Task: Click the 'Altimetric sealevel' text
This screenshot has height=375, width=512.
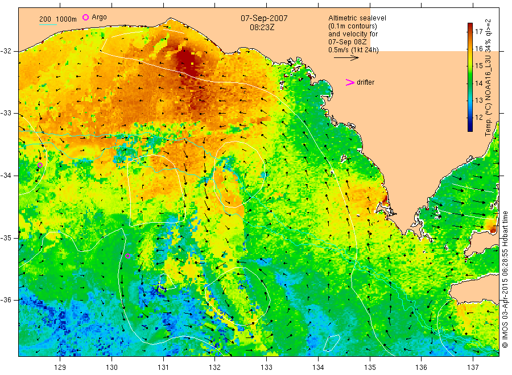Action: tap(357, 18)
